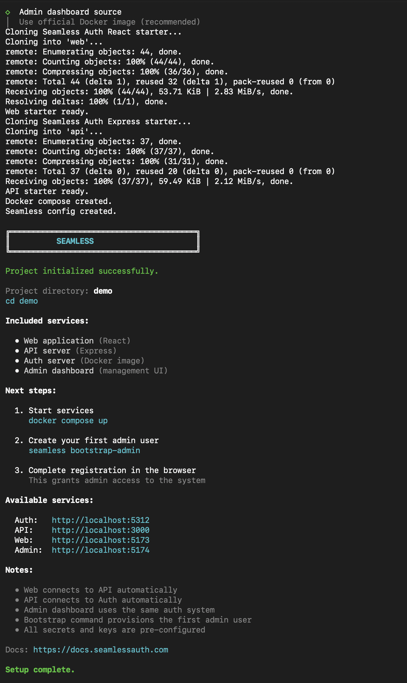Click the SEAMLESS banner title
This screenshot has height=683, width=407.
75,241
